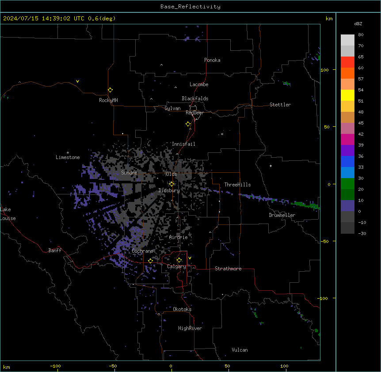Click the RedDeer label
The height and width of the screenshot is (372, 381).
194,113
